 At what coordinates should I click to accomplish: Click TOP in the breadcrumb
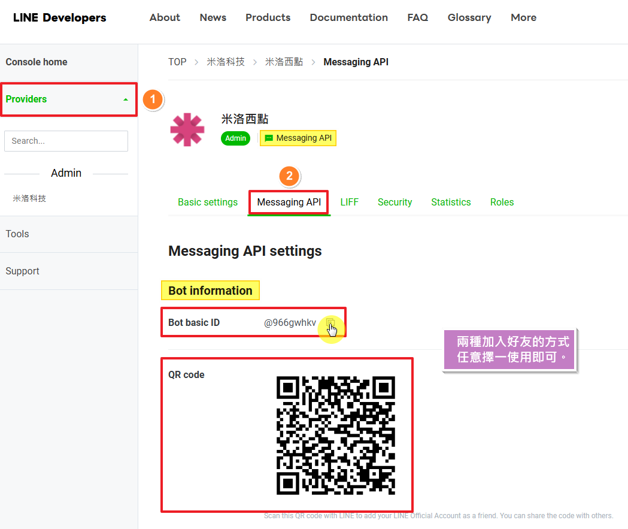point(177,62)
